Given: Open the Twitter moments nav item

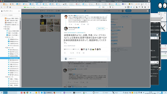Looking at the screenshot, I should [50, 11].
